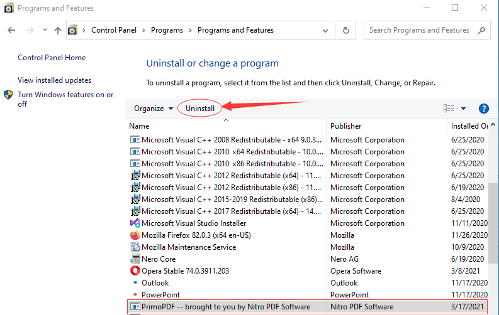Select Visual C++ 2015-2019 (x86) icon
The height and width of the screenshot is (315, 499).
(135, 199)
